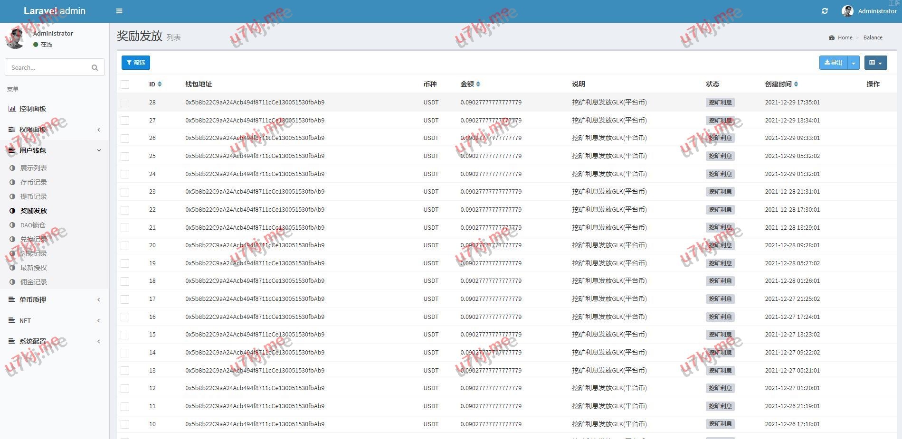Sort by 金额 column sort icon
Image resolution: width=902 pixels, height=439 pixels.
[x=478, y=84]
